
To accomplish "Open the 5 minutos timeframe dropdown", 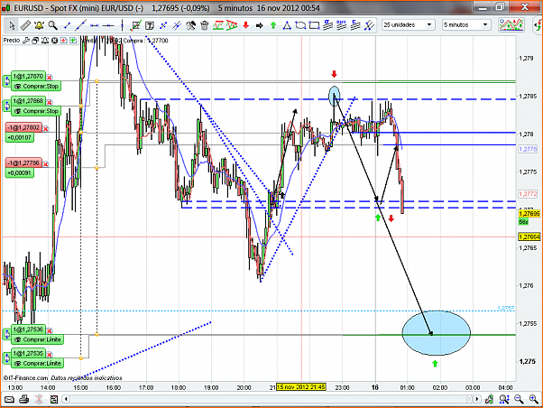I will tap(466, 25).
